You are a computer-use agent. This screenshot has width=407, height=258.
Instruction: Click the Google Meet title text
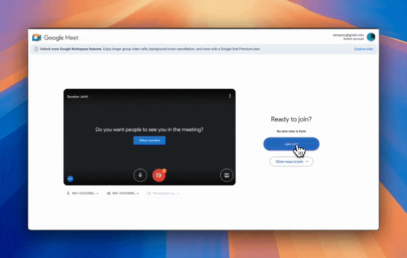pos(61,38)
